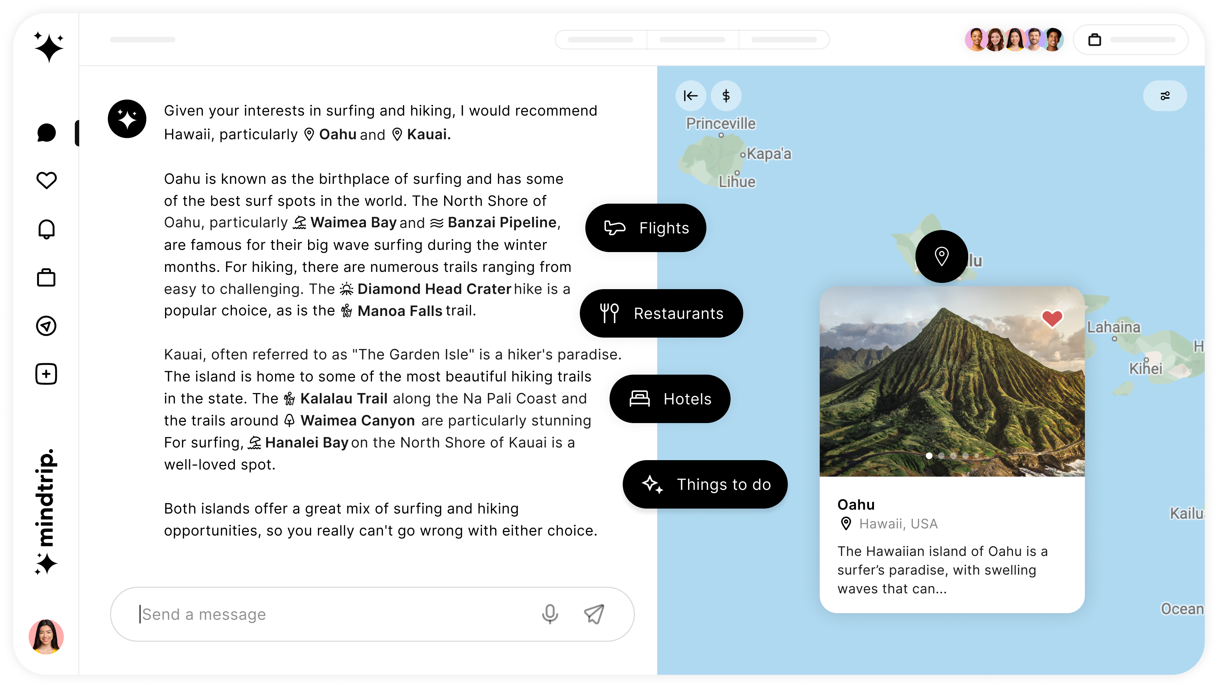The width and height of the screenshot is (1218, 688).
Task: Click the Mindtrip logo icon
Action: click(48, 47)
